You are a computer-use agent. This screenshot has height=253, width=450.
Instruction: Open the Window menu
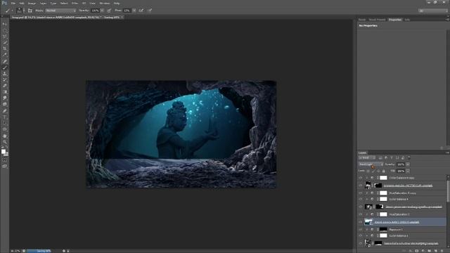(x=105, y=3)
